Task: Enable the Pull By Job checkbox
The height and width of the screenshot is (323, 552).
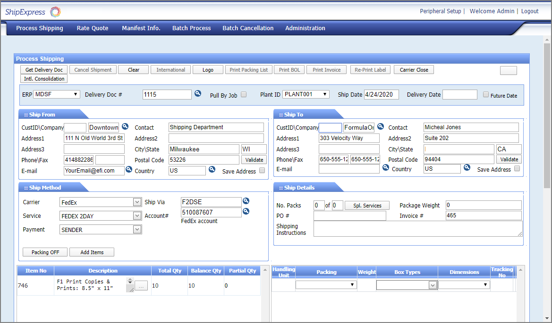Action: [244, 95]
